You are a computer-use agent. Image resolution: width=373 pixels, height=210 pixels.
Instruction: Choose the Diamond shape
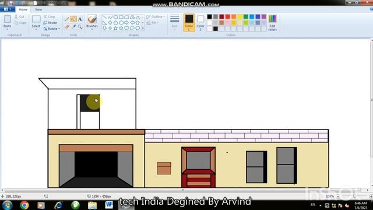[x=110, y=23]
